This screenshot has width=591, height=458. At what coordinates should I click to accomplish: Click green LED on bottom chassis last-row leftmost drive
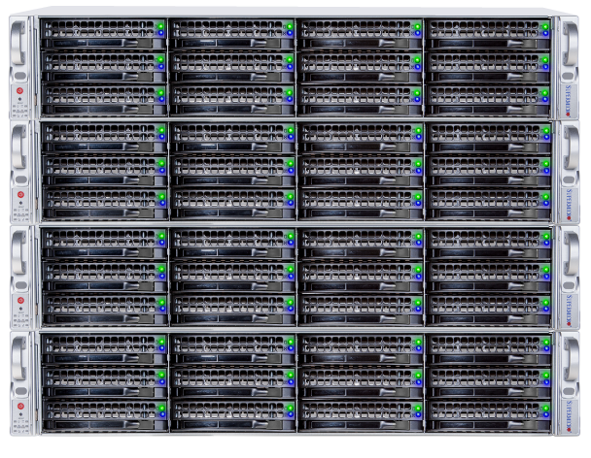(x=162, y=408)
